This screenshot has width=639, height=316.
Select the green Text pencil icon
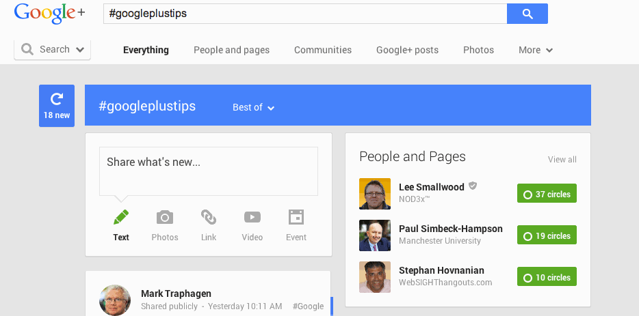pos(121,218)
